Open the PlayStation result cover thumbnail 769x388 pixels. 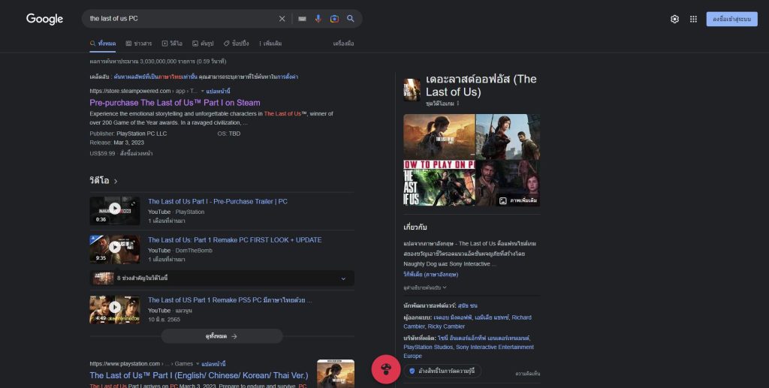(x=336, y=374)
